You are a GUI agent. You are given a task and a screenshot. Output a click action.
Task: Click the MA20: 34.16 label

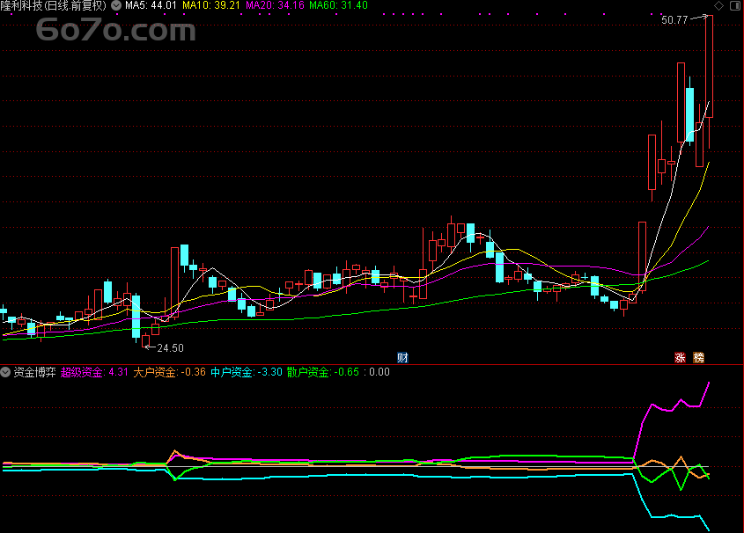point(275,5)
